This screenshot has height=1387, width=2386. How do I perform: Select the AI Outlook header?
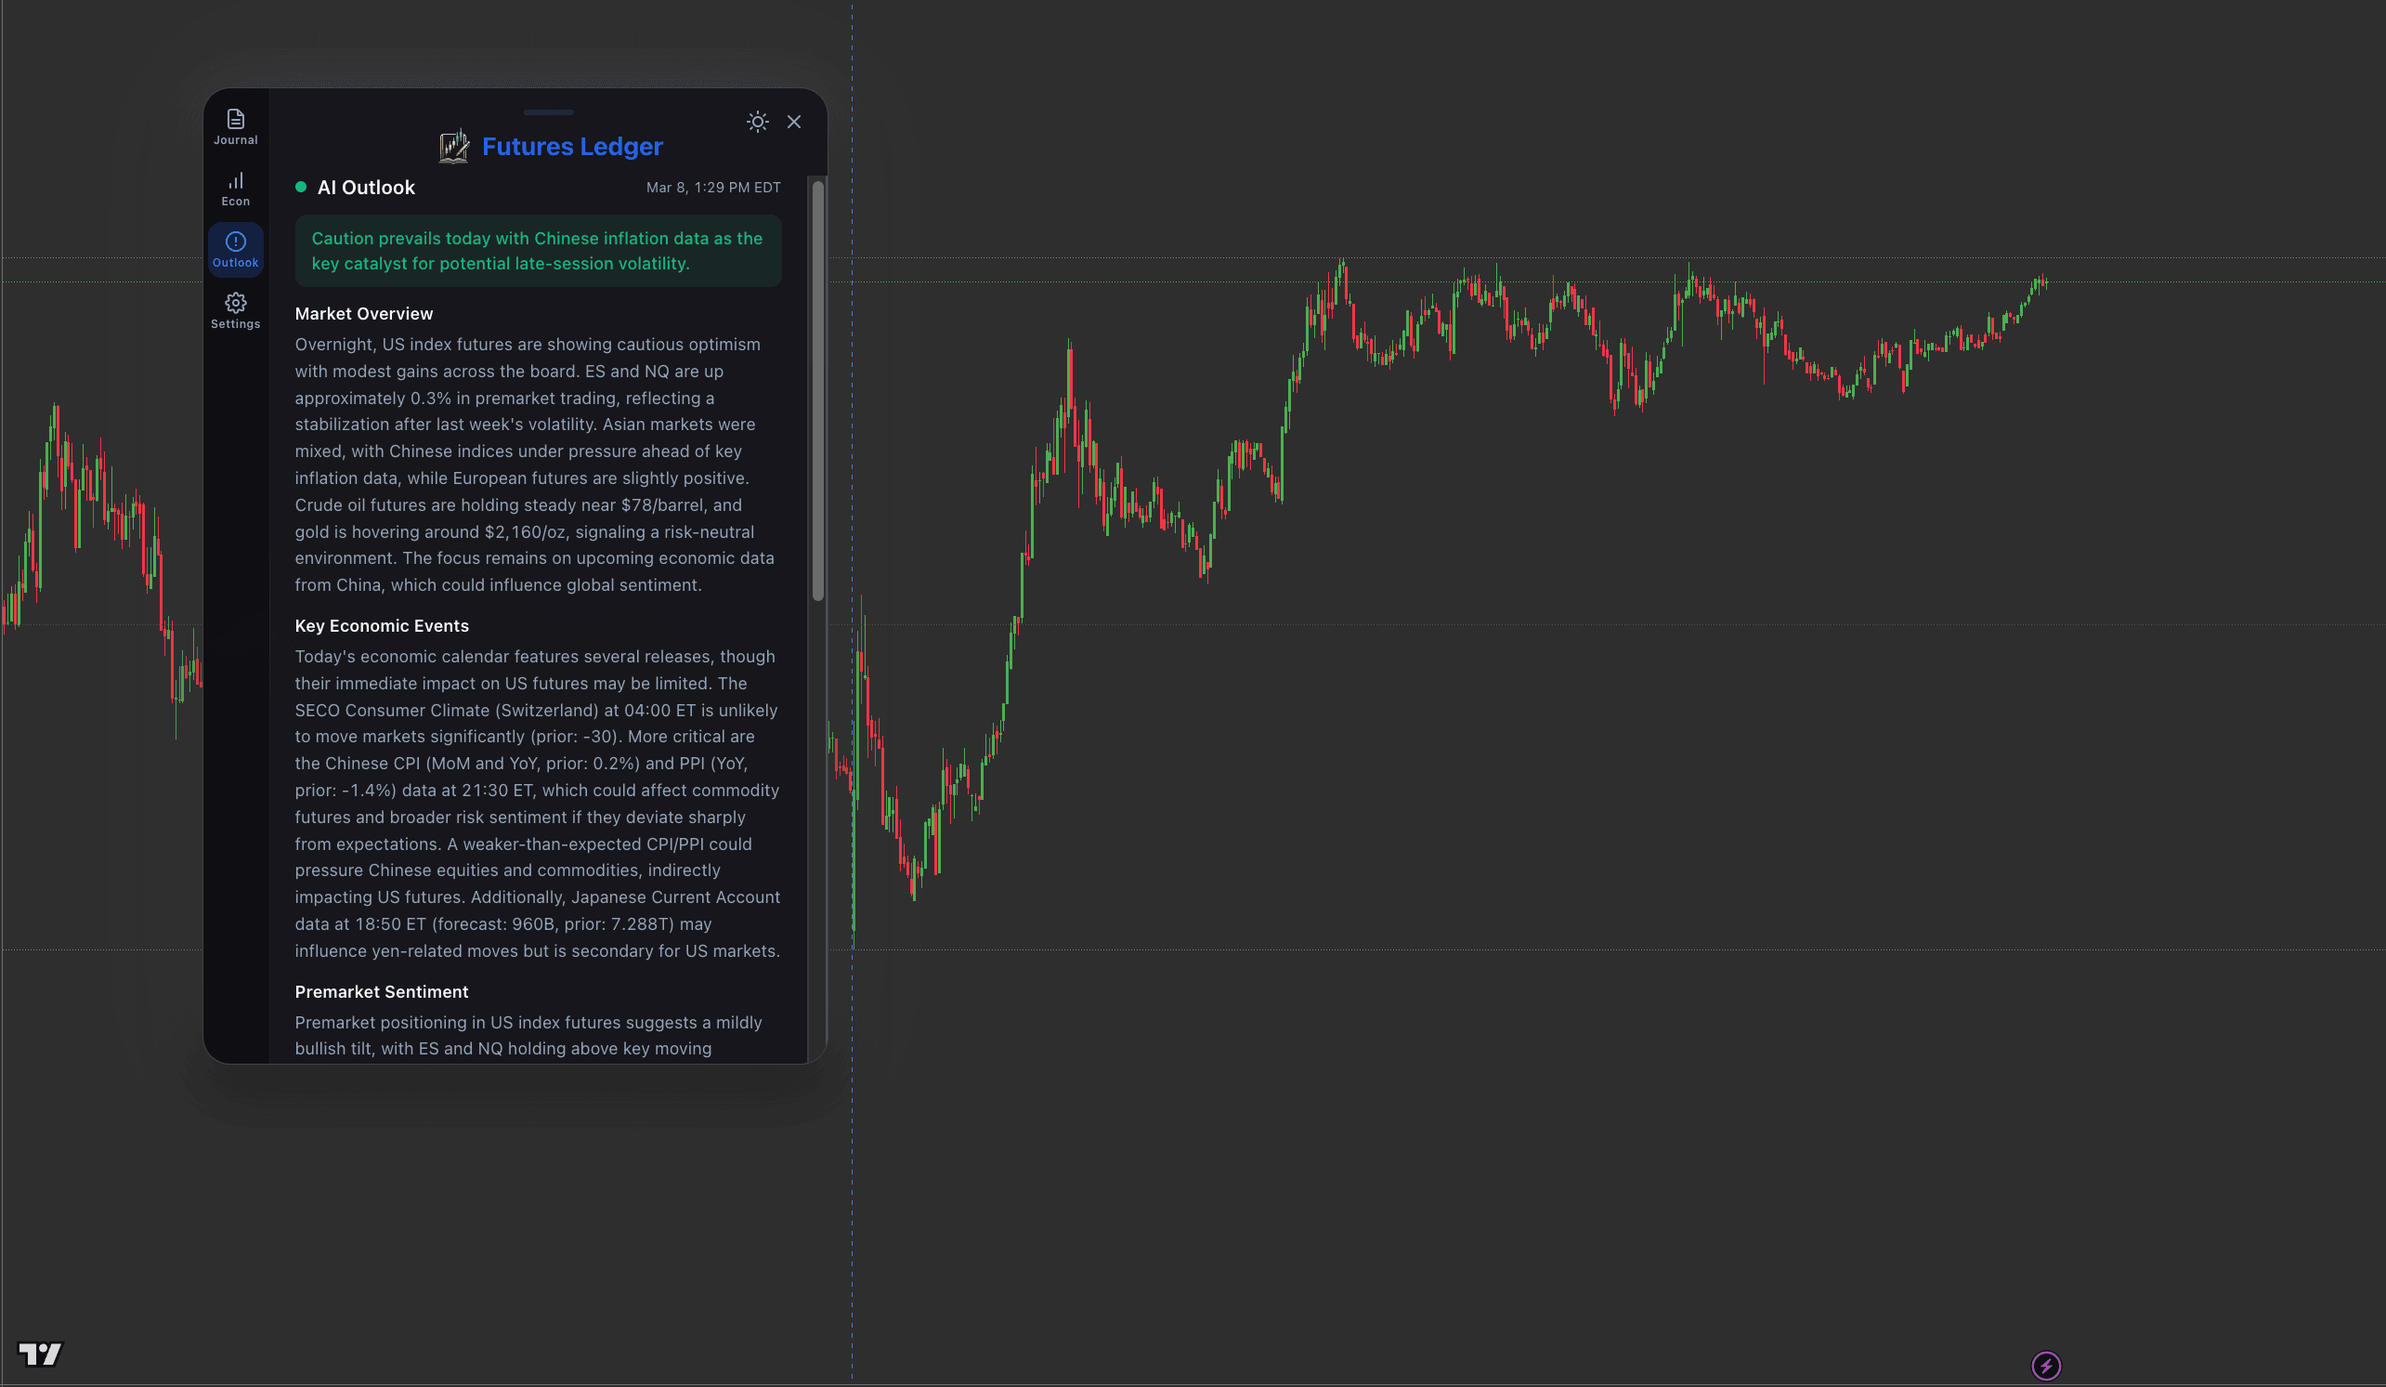tap(367, 187)
